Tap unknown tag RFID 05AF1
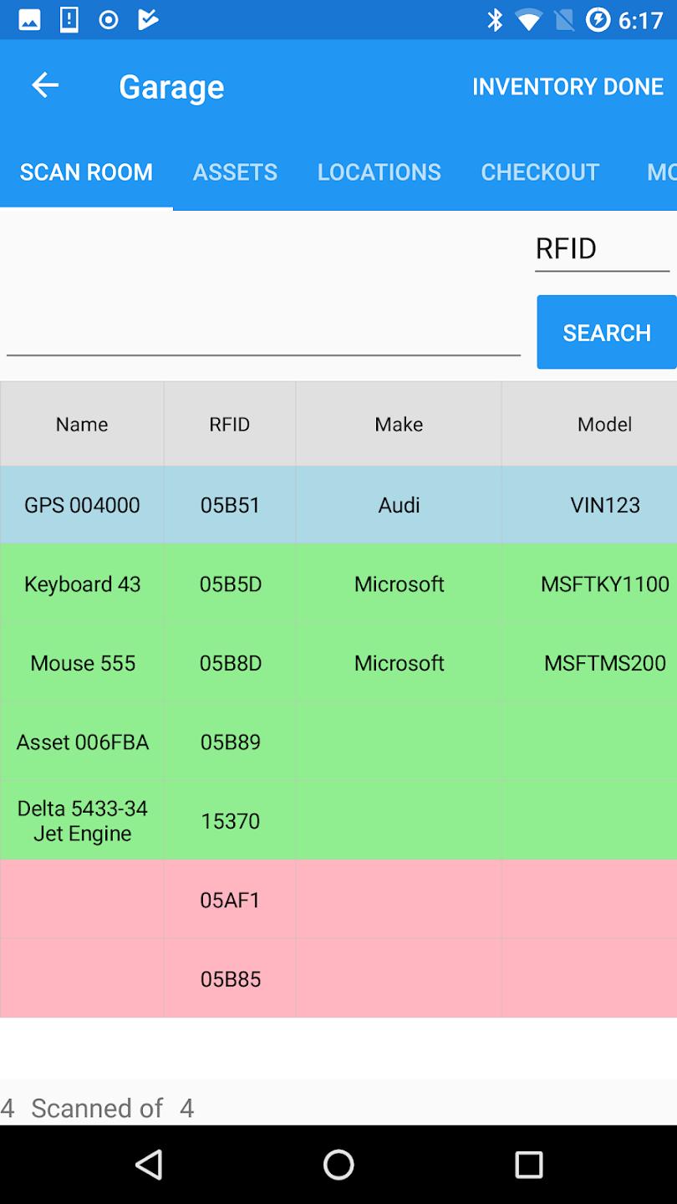677x1204 pixels. [230, 900]
